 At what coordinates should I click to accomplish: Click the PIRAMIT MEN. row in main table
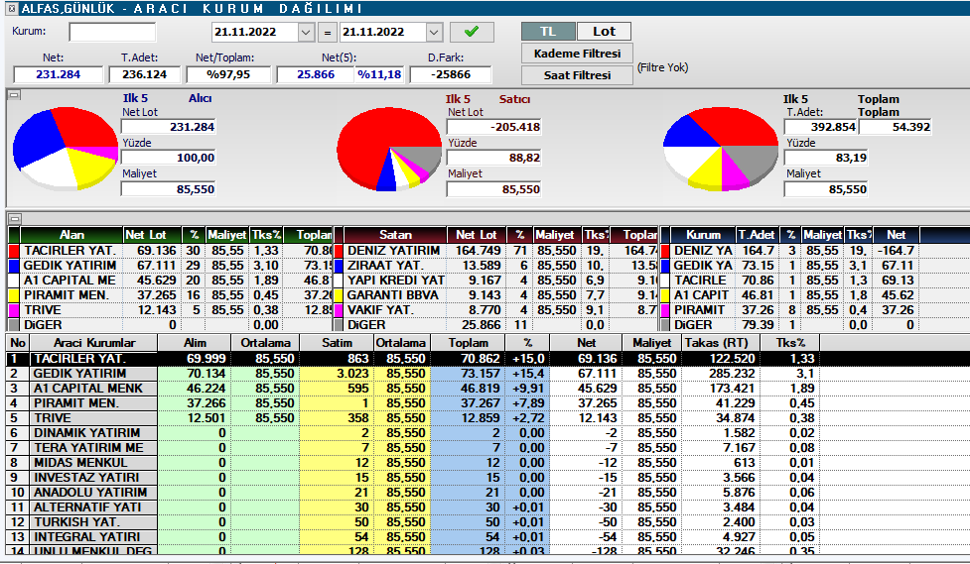click(488, 403)
